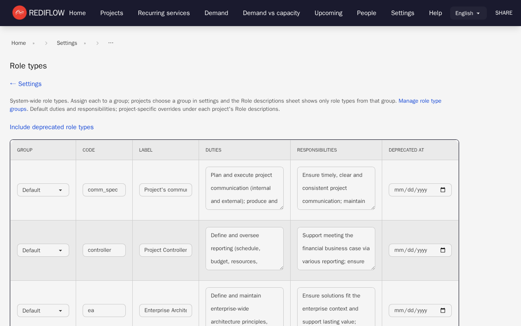Click resize grip on controller responsibilities textarea

372,267
